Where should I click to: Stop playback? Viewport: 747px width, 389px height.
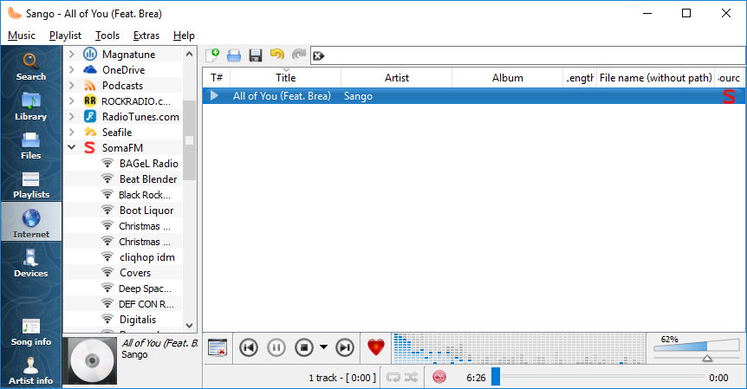point(304,347)
